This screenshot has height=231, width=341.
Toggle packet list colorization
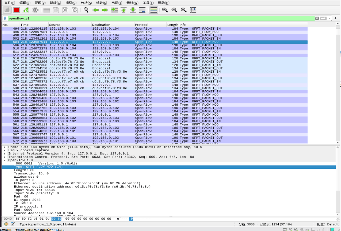154,10
